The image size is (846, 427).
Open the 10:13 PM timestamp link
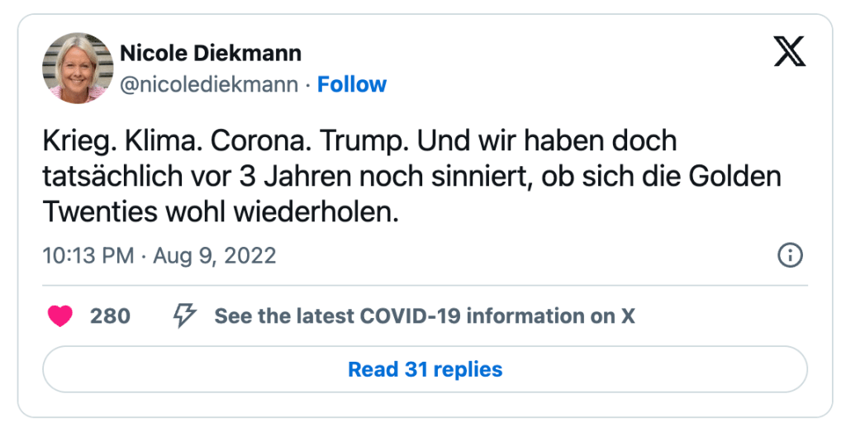[x=88, y=256]
